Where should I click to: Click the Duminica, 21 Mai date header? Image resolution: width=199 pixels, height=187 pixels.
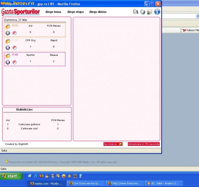click(x=15, y=20)
